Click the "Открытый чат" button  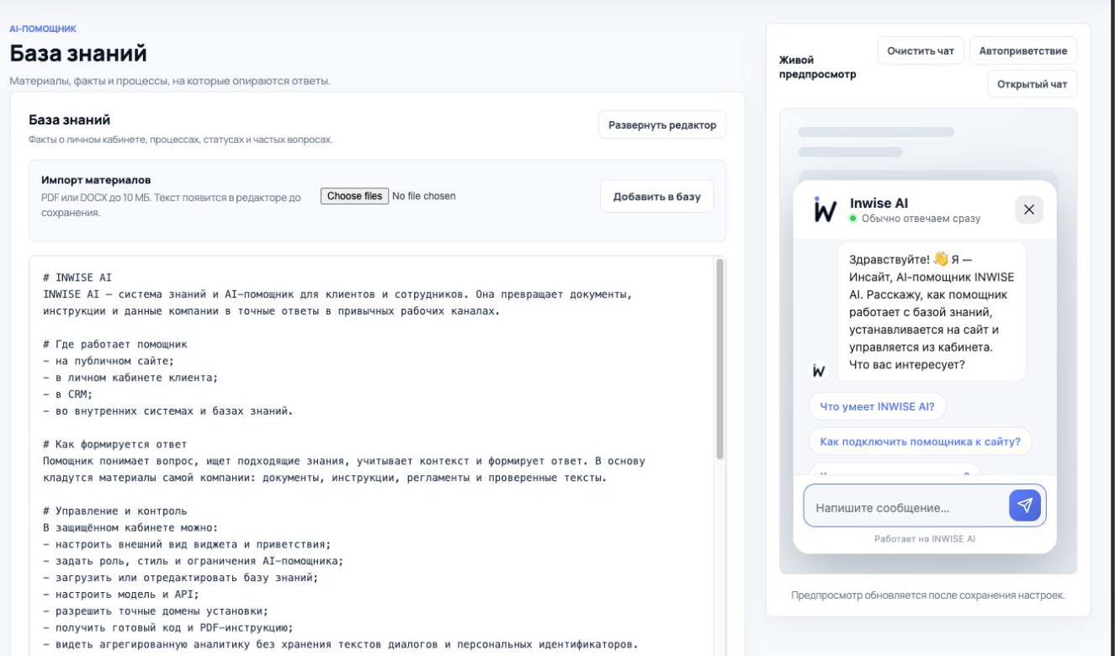tap(1033, 84)
